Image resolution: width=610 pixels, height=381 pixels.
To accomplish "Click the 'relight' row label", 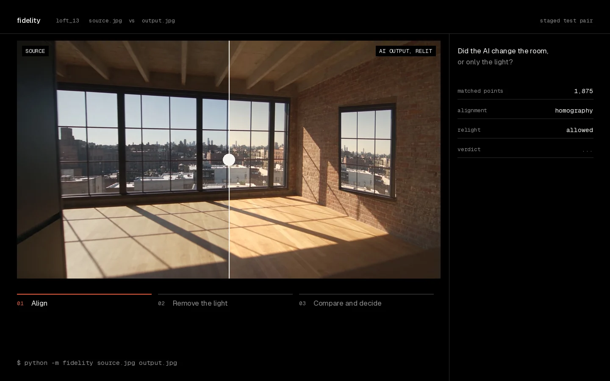I will click(x=469, y=130).
